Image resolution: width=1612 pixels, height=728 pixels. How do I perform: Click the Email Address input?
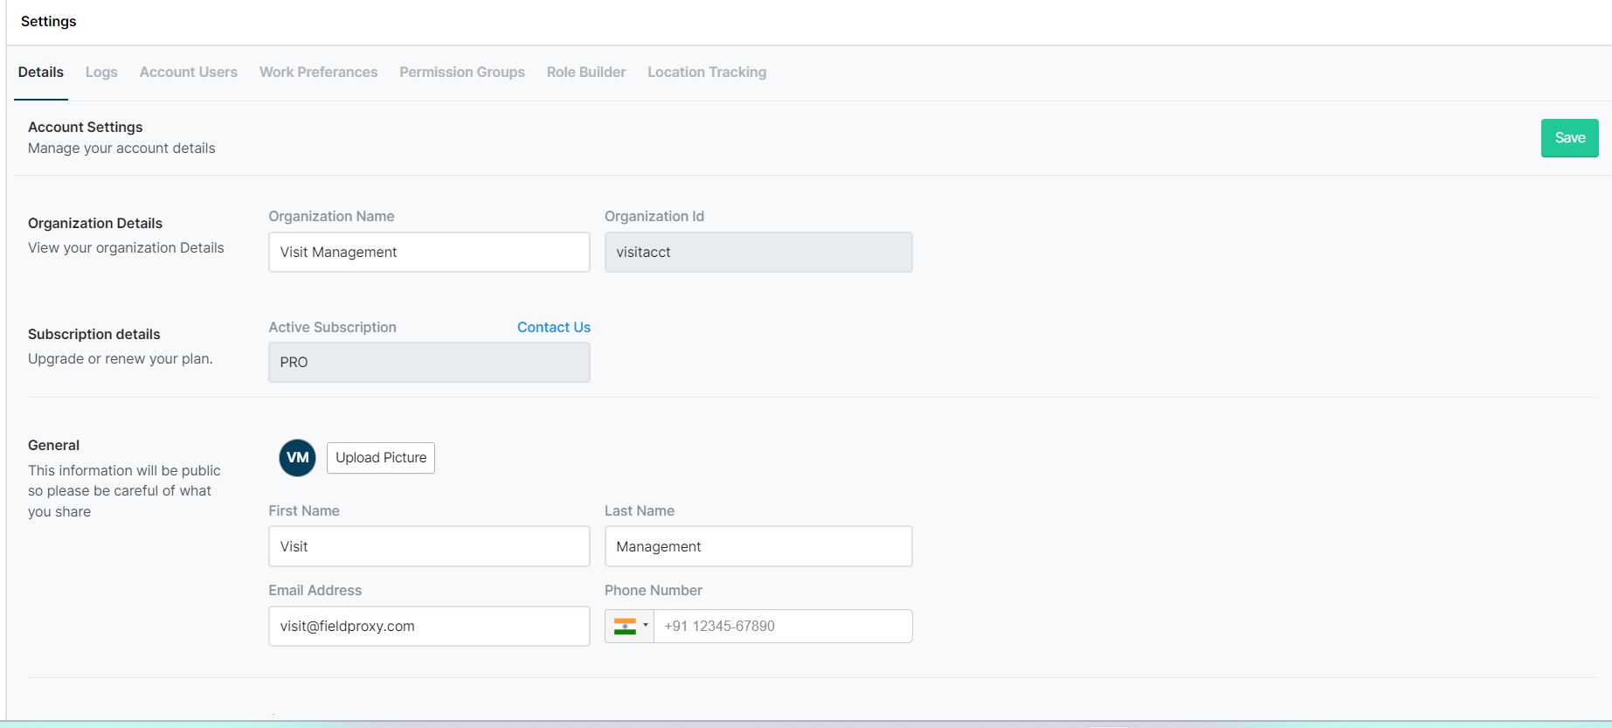pyautogui.click(x=429, y=626)
